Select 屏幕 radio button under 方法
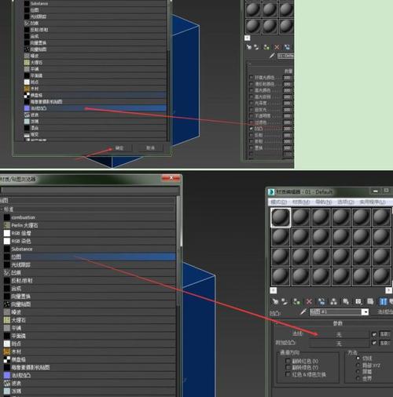This screenshot has height=397, width=393. coord(358,372)
